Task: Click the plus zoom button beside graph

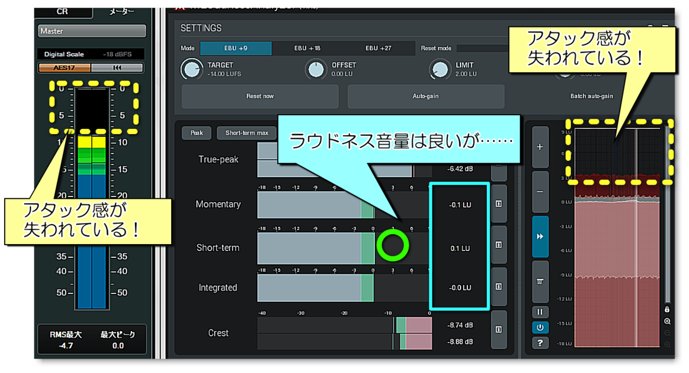Action: point(540,147)
